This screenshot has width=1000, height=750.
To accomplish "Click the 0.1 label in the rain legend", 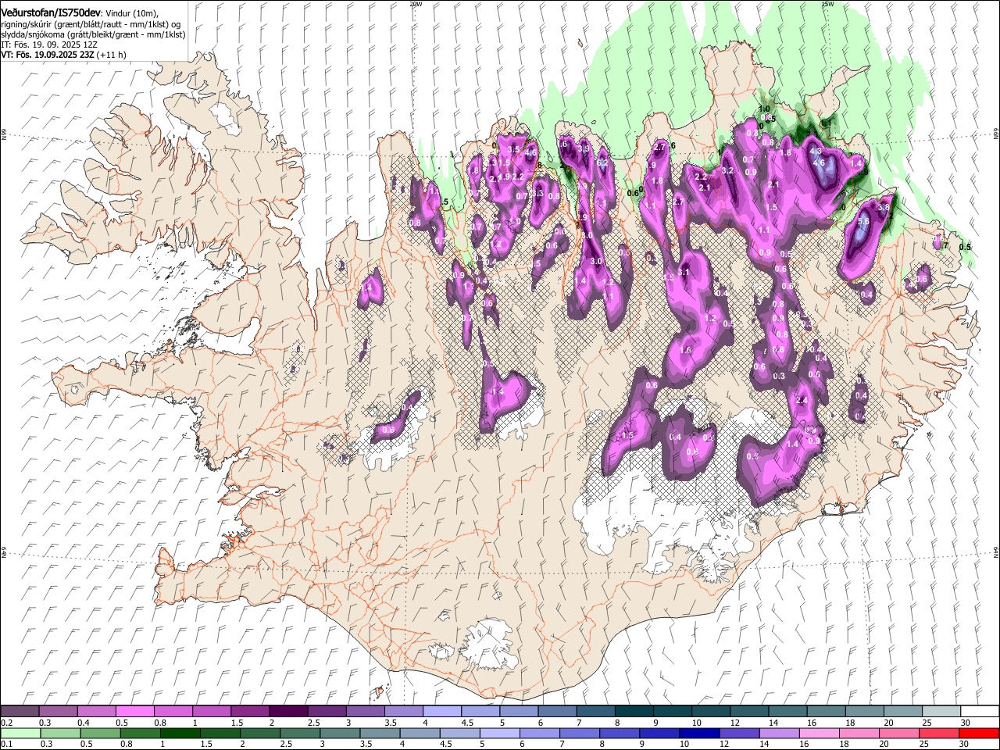I will (6, 744).
